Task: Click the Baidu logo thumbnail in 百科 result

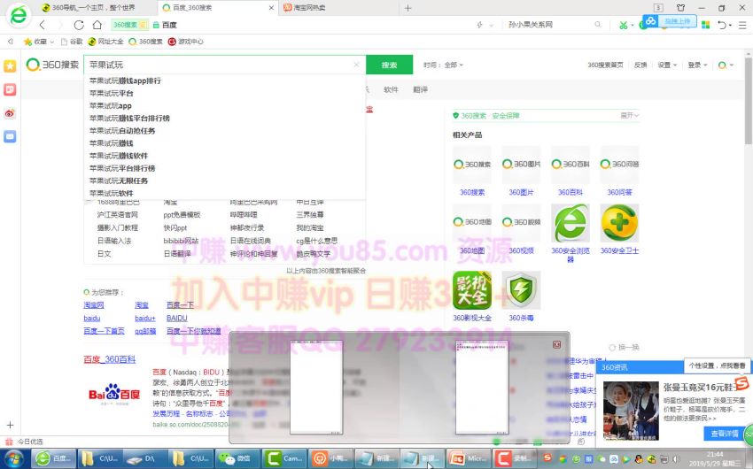Action: tap(114, 396)
